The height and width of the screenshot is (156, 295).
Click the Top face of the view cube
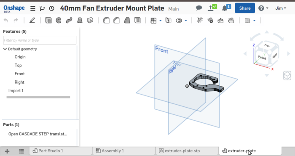(267, 45)
